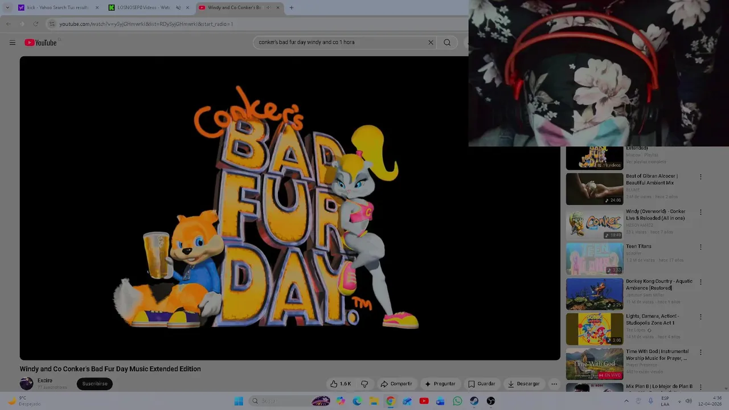Open more actions ellipsis below the video
This screenshot has height=410, width=729.
(554, 384)
